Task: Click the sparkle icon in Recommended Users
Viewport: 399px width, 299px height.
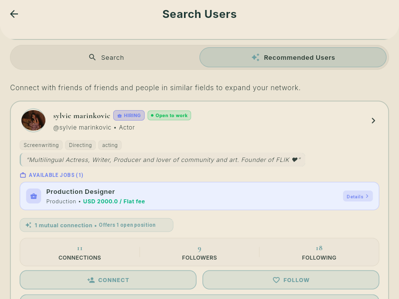Action: pyautogui.click(x=255, y=57)
